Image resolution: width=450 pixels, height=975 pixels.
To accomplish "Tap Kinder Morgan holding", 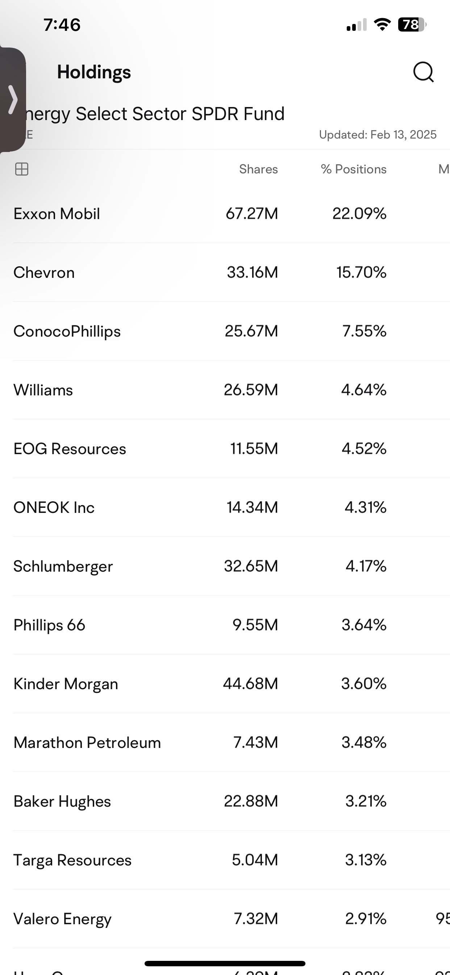I will [232, 684].
